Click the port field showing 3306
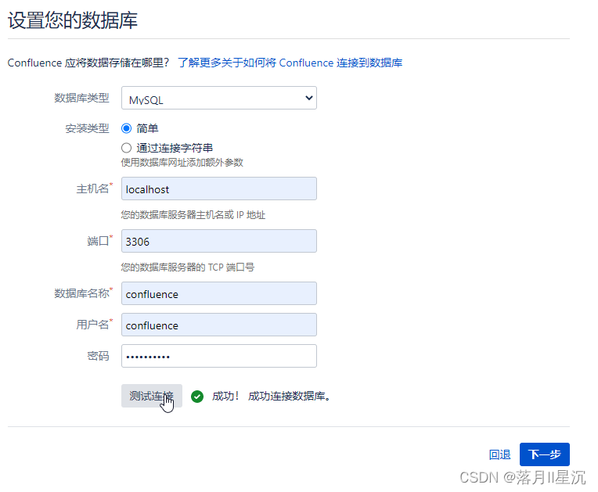598x492 pixels. pyautogui.click(x=219, y=241)
